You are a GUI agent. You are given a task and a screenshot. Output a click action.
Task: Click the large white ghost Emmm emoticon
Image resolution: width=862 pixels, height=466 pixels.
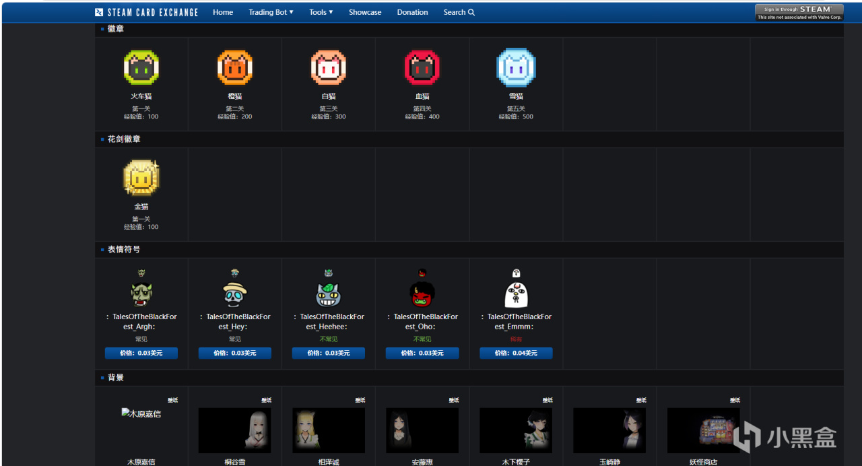pyautogui.click(x=516, y=295)
